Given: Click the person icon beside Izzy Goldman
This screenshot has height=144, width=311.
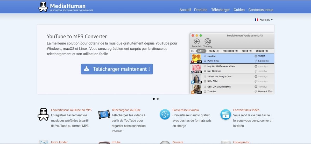Looking at the screenshot, I should click(205, 71).
